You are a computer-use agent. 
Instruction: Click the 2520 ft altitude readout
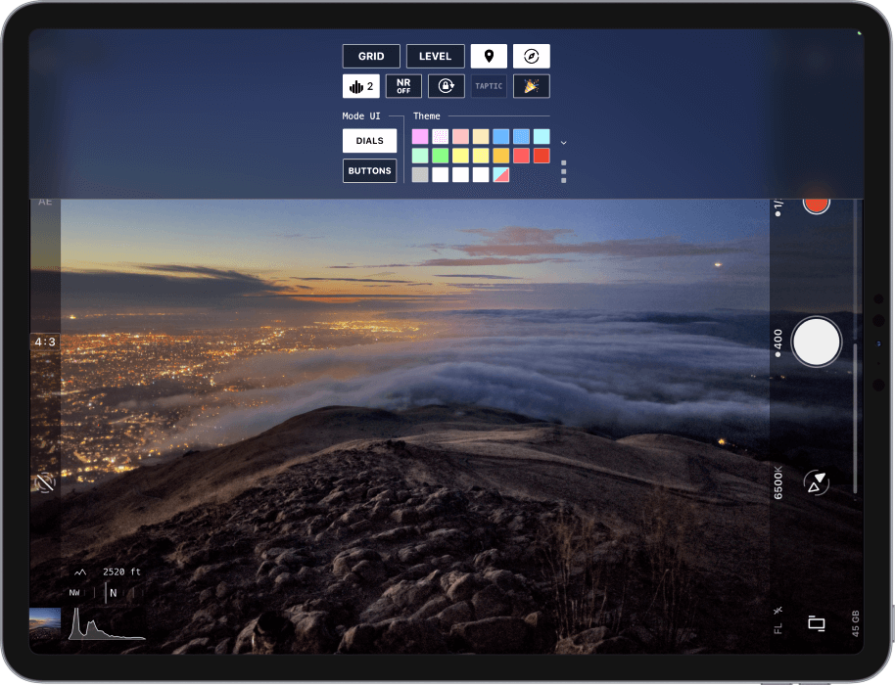point(121,571)
